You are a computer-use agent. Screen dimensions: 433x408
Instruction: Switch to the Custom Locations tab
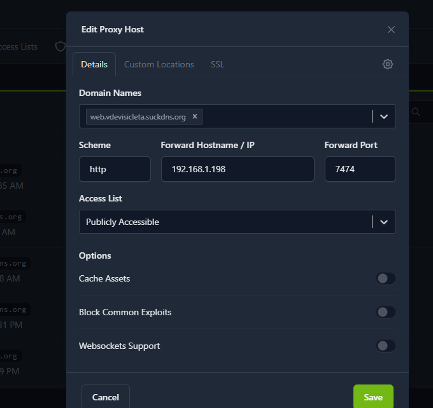coord(159,64)
